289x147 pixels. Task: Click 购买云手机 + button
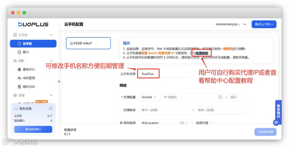click(264, 24)
